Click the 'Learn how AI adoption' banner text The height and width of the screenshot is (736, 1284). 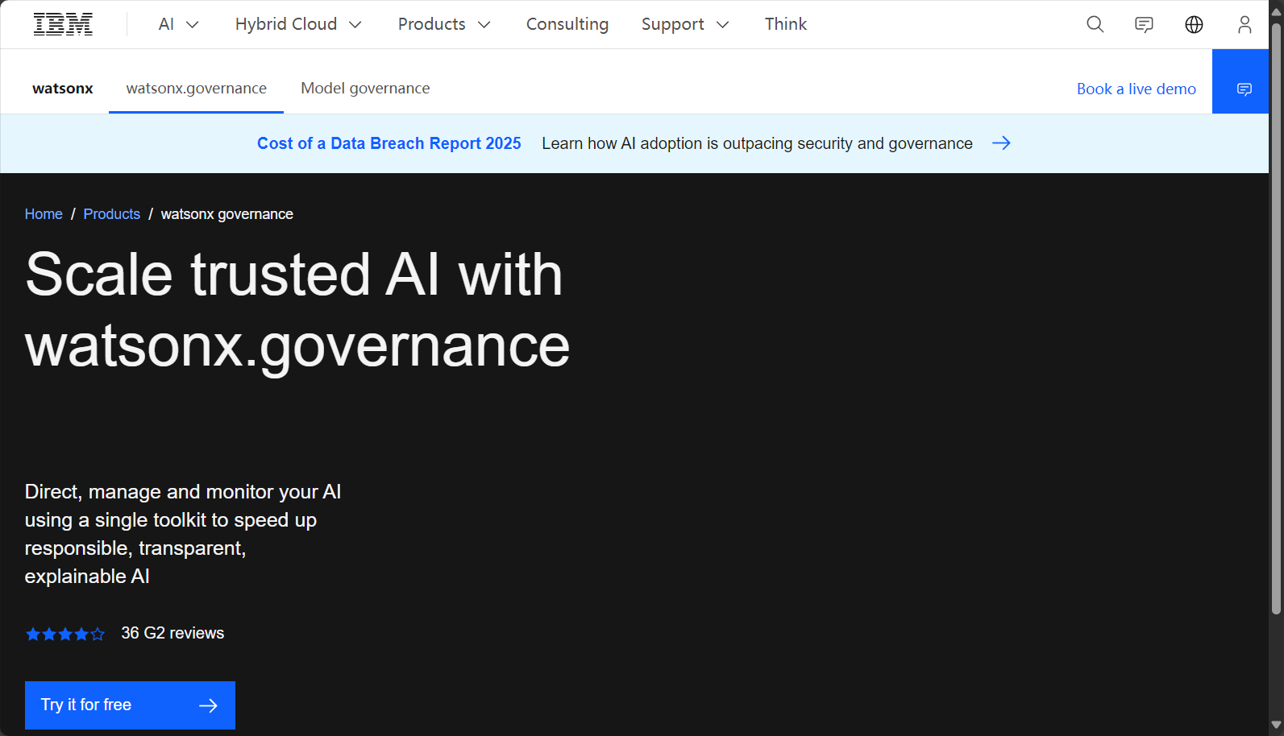757,143
